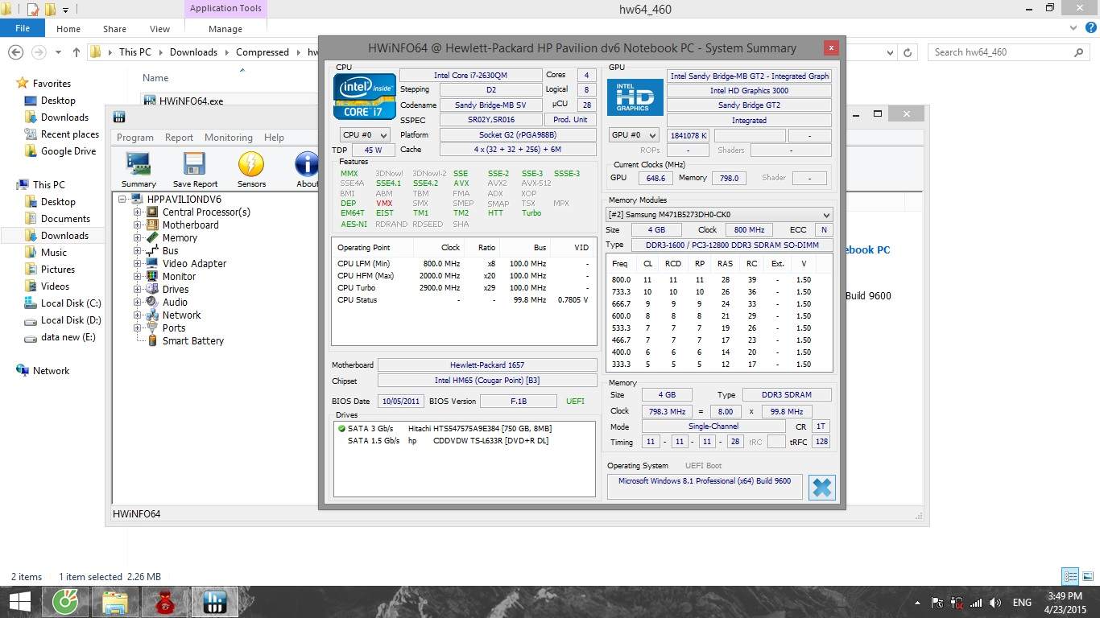1100x618 pixels.
Task: Collapse the HPPAVILIONDV6 root node
Action: [122, 200]
